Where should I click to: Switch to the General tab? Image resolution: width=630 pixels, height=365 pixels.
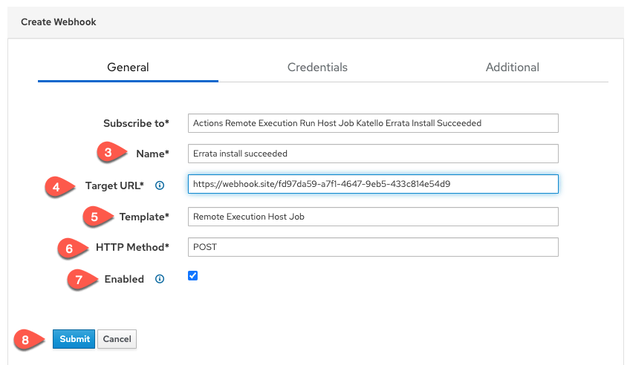(128, 67)
